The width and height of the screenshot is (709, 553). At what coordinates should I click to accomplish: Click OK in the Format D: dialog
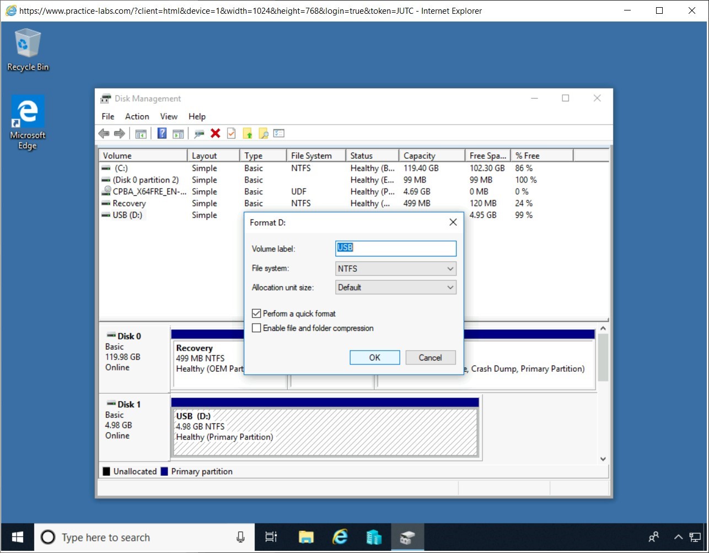click(x=375, y=357)
